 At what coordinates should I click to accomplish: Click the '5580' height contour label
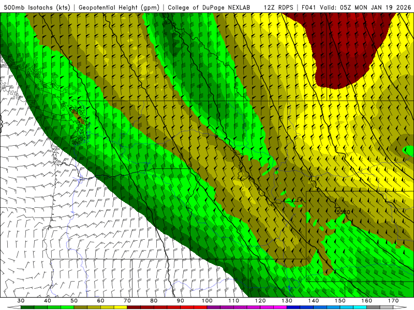click(343, 212)
